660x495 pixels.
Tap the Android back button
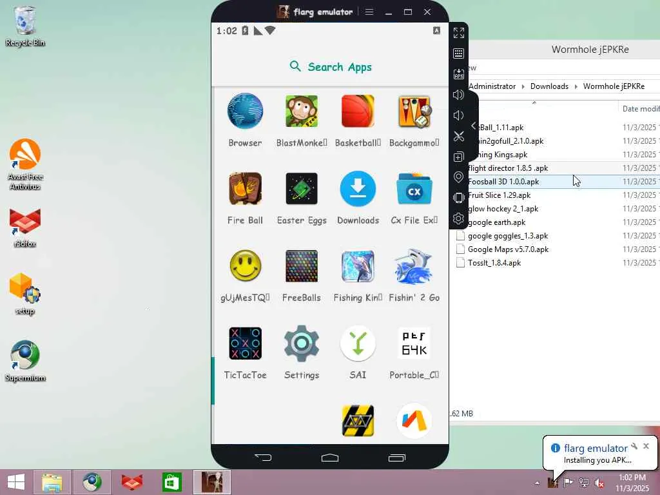tap(264, 458)
